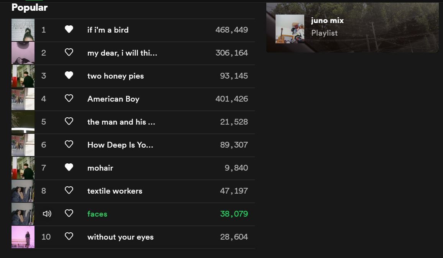The width and height of the screenshot is (443, 258).
Task: Heart the "textile workers" song
Action: tap(69, 191)
